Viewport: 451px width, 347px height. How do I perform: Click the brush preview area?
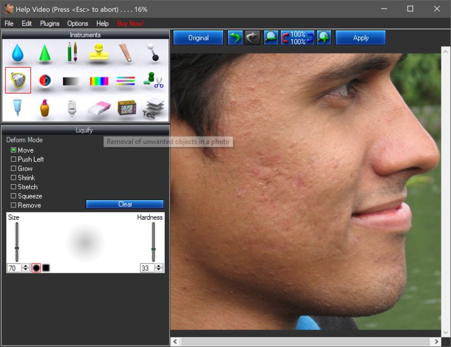(x=86, y=242)
